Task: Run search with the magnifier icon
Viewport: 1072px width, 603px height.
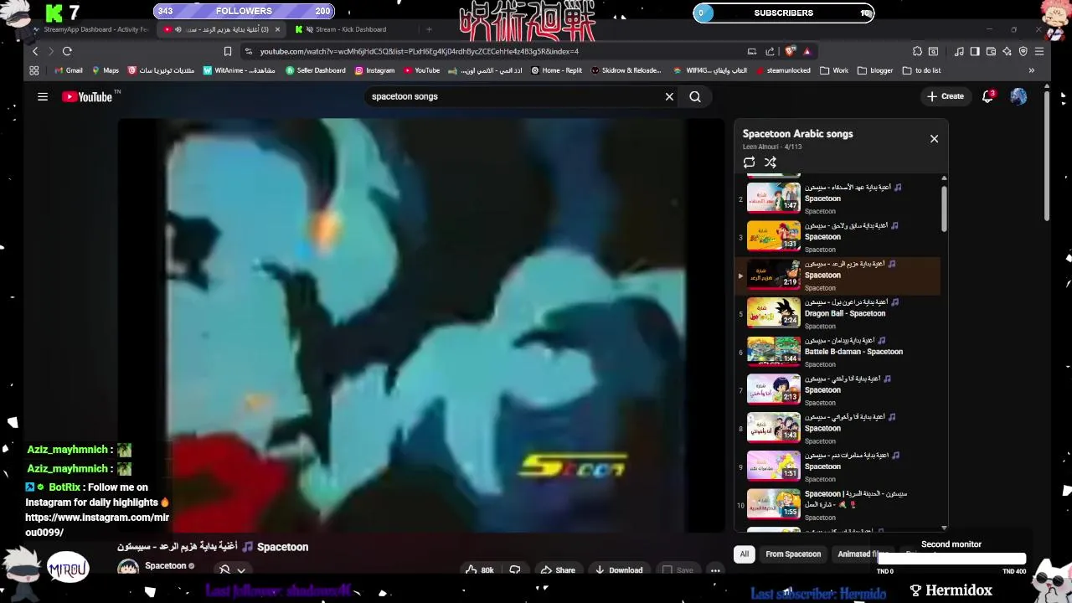Action: (695, 96)
